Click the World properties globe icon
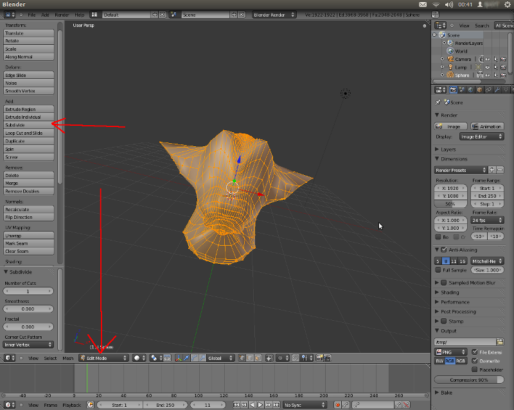Screen dimensions: 514x410 (471, 90)
